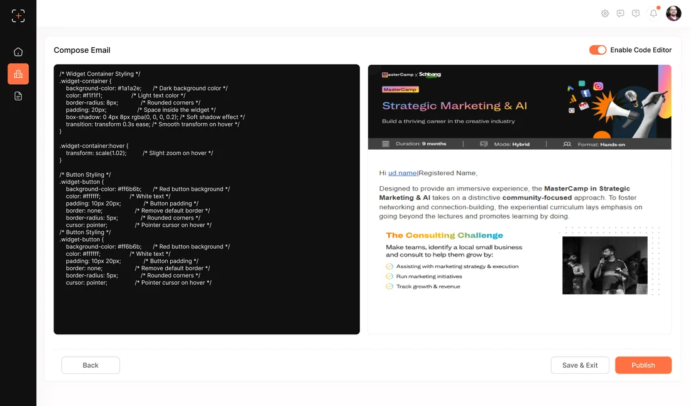Click 'Run marketing initiatives' item
Image resolution: width=691 pixels, height=406 pixels.
429,277
